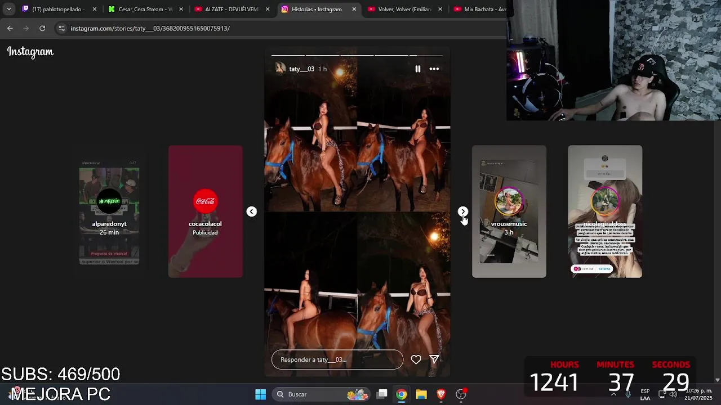Image resolution: width=721 pixels, height=405 pixels.
Task: Open taty___03 profile avatar
Action: (280, 69)
